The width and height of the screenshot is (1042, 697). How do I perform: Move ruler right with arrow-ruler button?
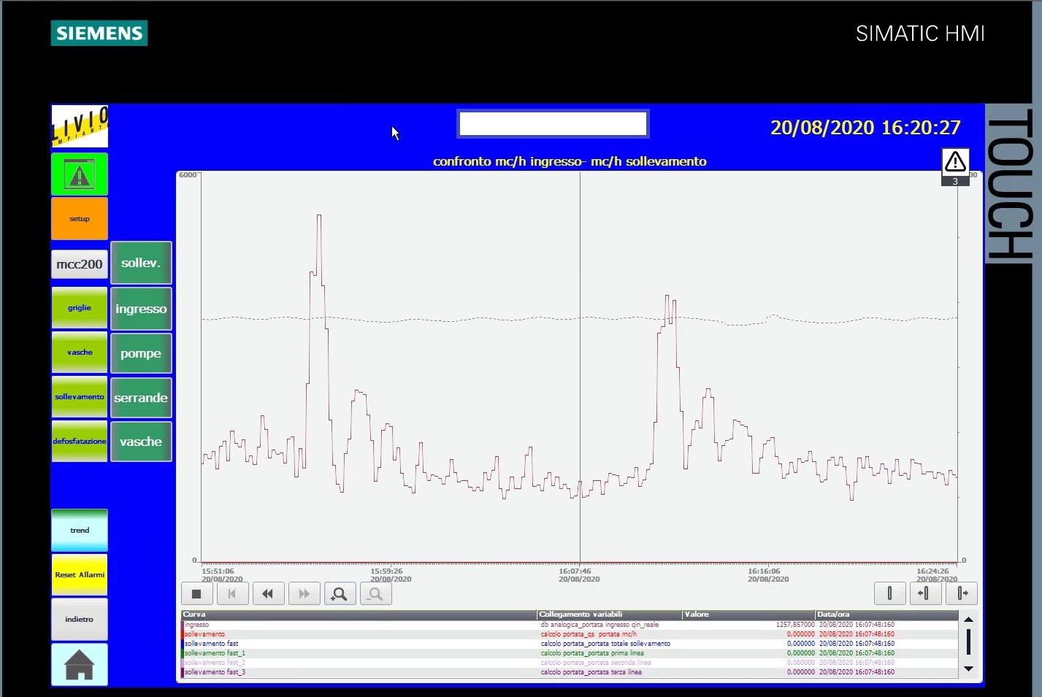962,593
